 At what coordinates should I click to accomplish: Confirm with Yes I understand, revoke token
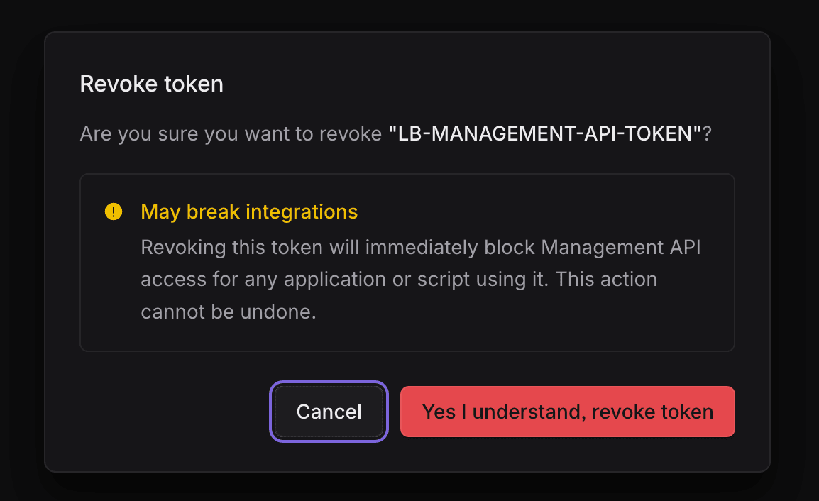pos(567,412)
